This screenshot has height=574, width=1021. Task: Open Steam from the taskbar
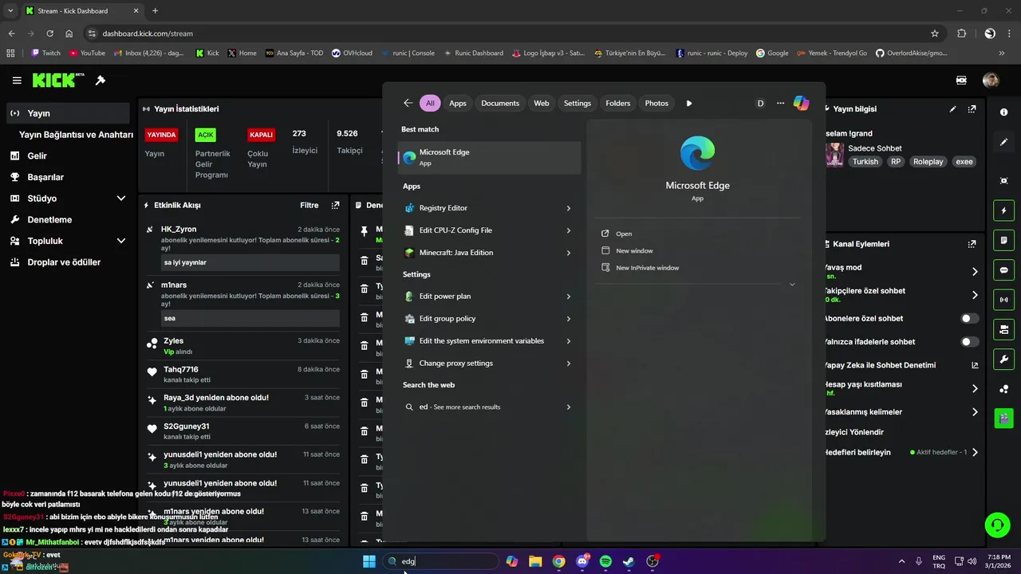pyautogui.click(x=629, y=561)
